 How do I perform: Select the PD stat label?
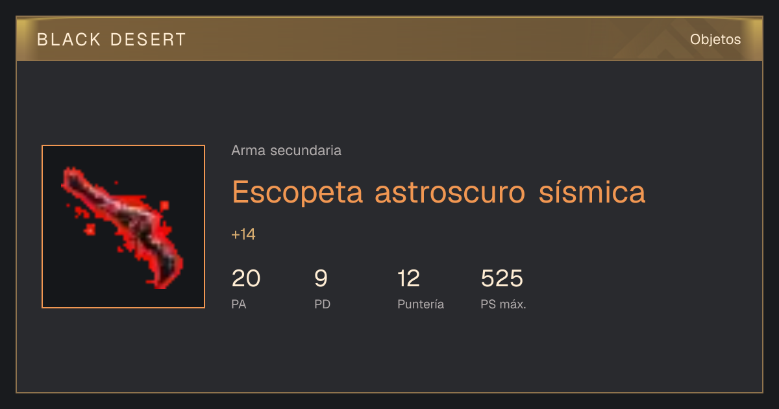[x=323, y=304]
